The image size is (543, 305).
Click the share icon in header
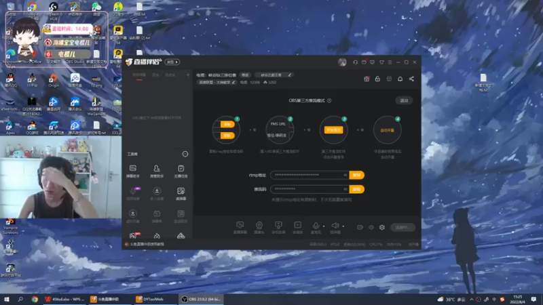pos(411,79)
